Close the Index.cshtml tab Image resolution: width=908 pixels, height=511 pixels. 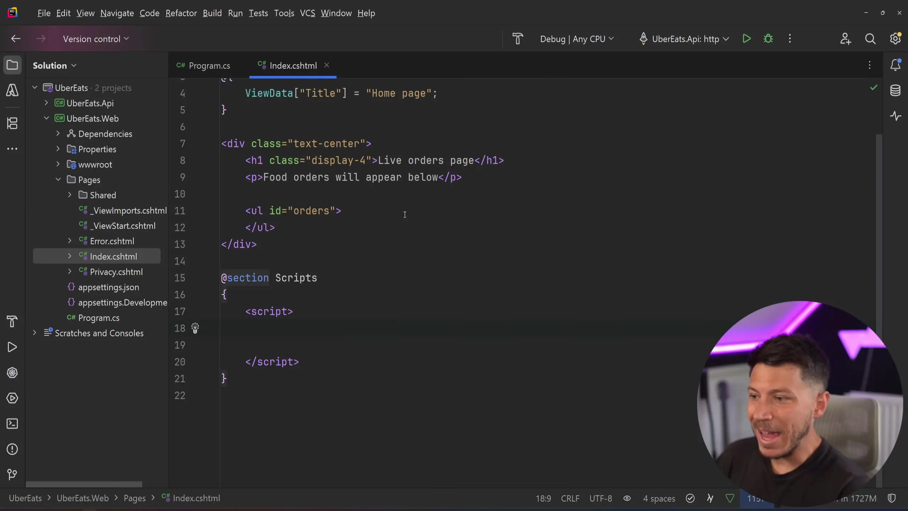point(327,65)
